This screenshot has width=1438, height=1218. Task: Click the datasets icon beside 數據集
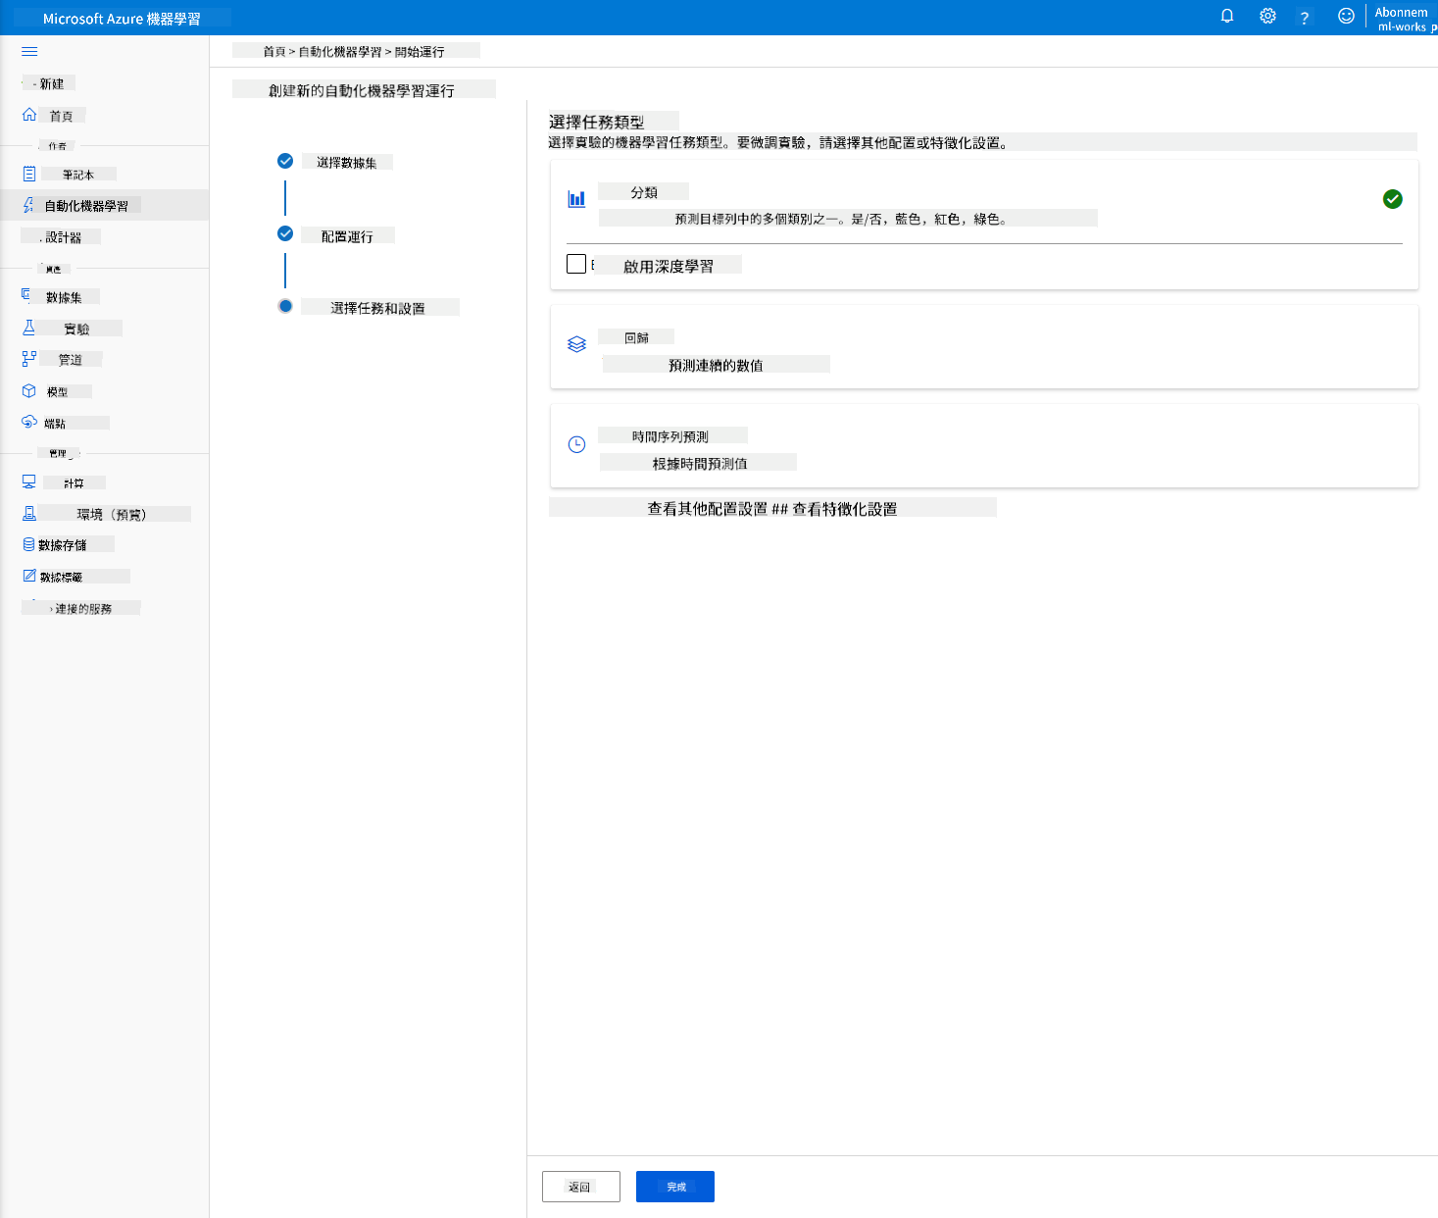(26, 294)
